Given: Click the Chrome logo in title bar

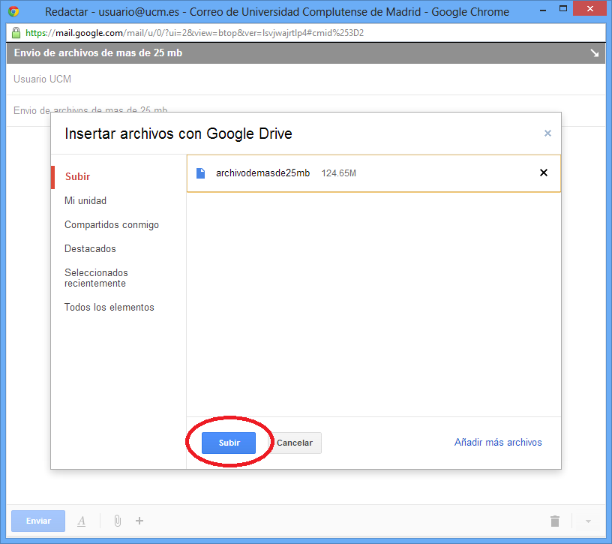Looking at the screenshot, I should (13, 11).
